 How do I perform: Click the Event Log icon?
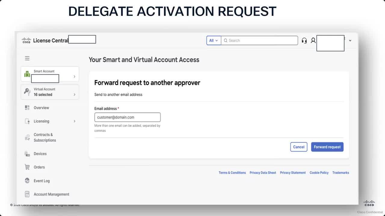(x=27, y=181)
